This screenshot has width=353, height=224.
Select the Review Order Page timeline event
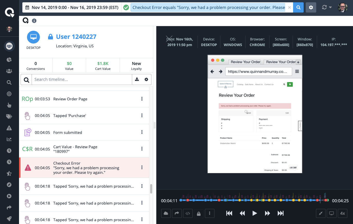click(70, 99)
